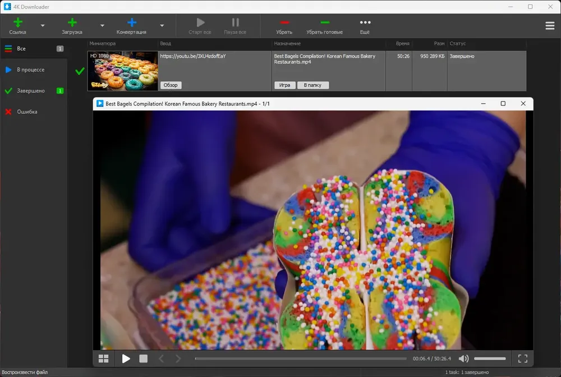Image resolution: width=561 pixels, height=377 pixels.
Task: Click the Убрать готовые green minus icon
Action: tap(325, 22)
